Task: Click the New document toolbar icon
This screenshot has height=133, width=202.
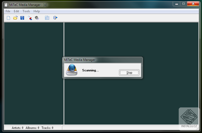Action: pyautogui.click(x=8, y=18)
